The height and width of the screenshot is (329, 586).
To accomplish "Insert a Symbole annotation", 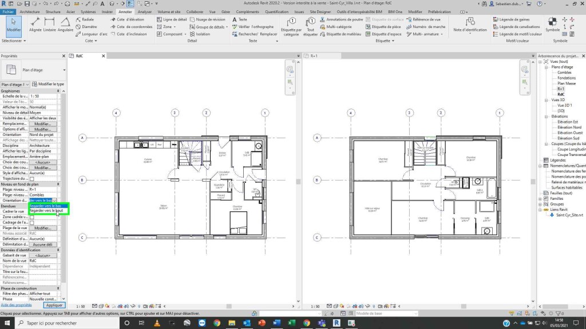I will click(x=552, y=24).
